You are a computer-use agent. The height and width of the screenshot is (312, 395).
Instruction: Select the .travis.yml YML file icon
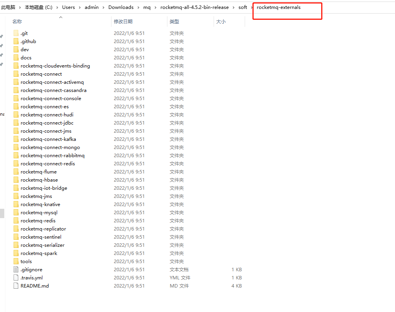[x=16, y=277]
